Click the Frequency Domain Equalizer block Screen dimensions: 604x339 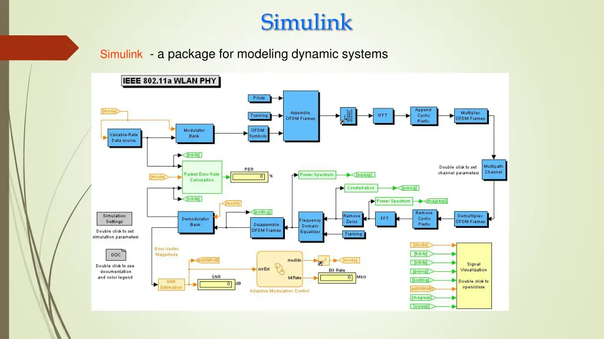coord(310,226)
